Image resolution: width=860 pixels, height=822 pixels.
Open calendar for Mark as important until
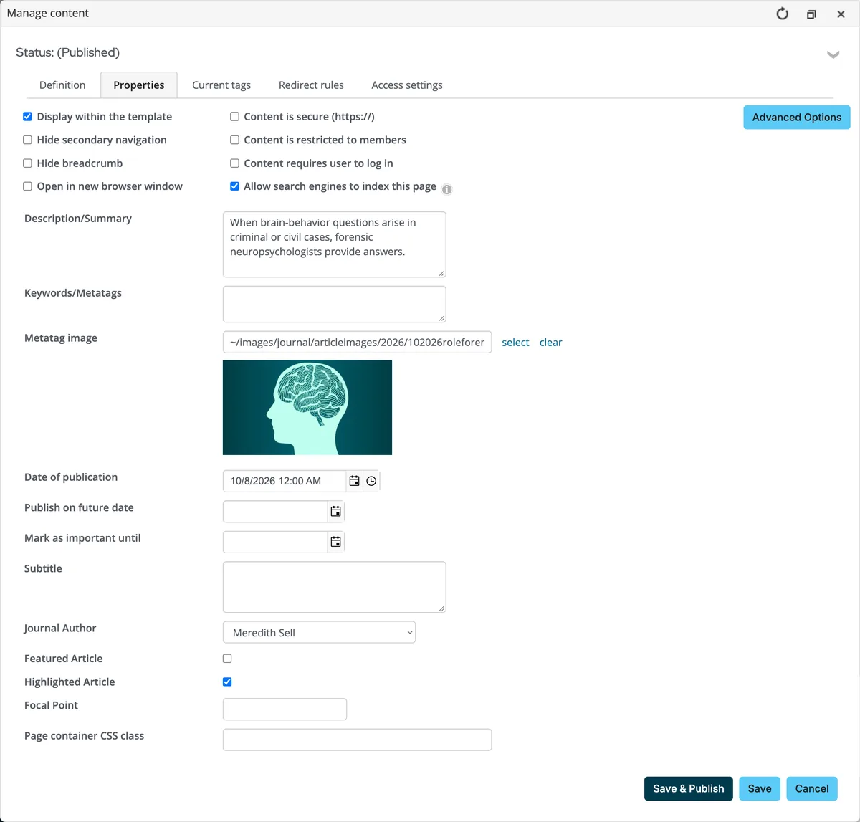(335, 542)
